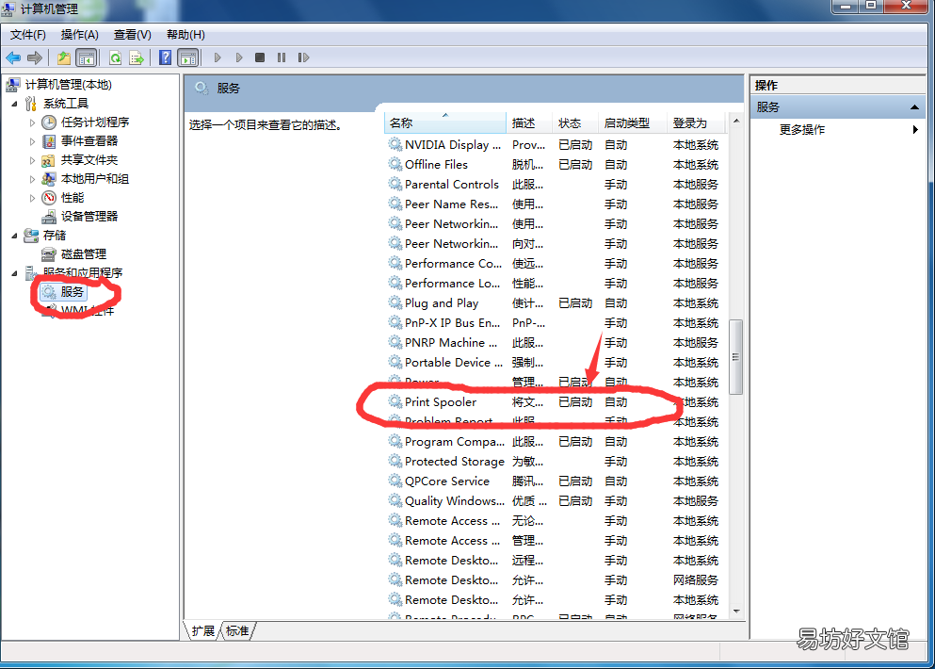Open 设备管理器 in the tree
935x669 pixels.
point(89,217)
